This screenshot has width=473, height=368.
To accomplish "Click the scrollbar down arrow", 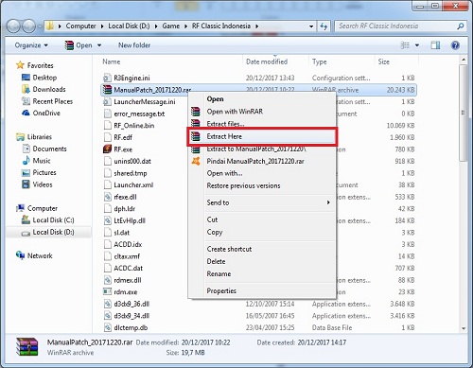I will [464, 328].
